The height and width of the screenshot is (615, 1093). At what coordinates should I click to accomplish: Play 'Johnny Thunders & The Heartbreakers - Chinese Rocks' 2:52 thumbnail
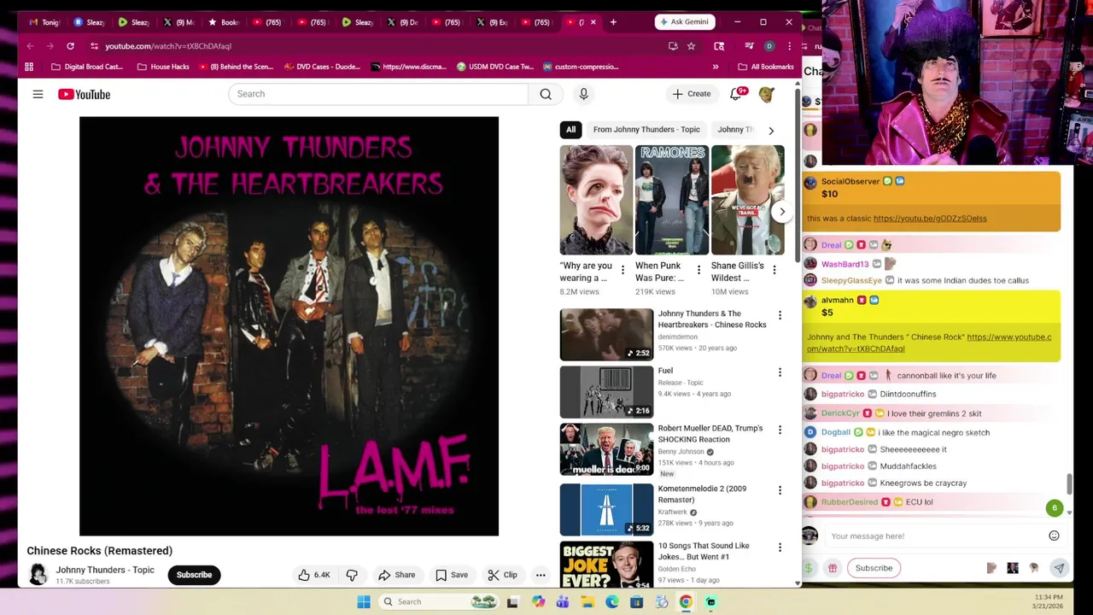pos(606,335)
